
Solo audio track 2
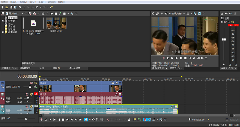coord(32,94)
